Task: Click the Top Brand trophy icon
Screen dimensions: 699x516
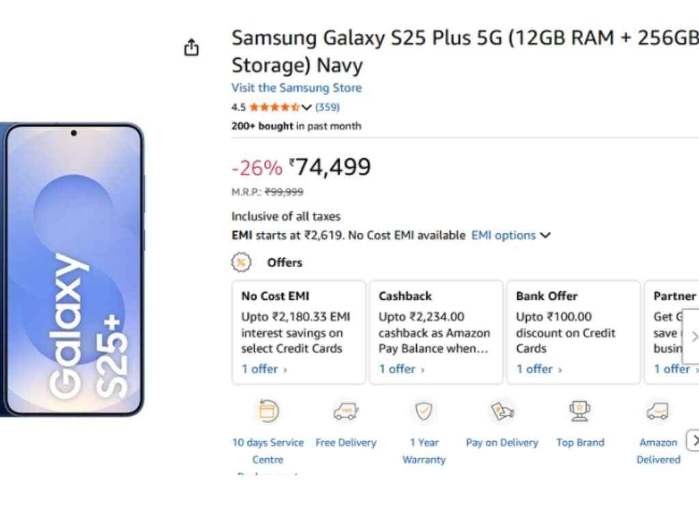Action: [x=580, y=410]
